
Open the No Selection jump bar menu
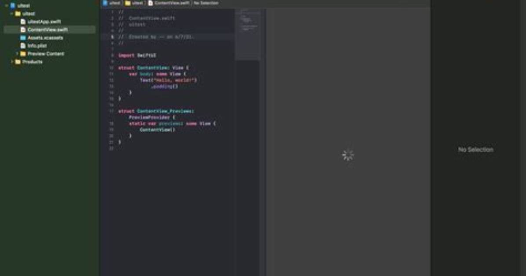206,3
